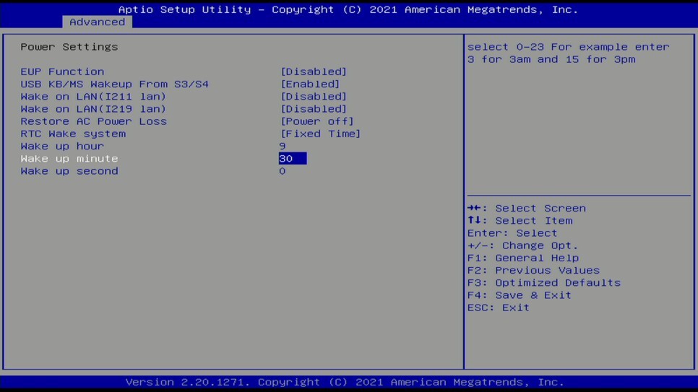Click the Power Settings heading
Viewport: 698px width, 392px height.
[x=69, y=47]
